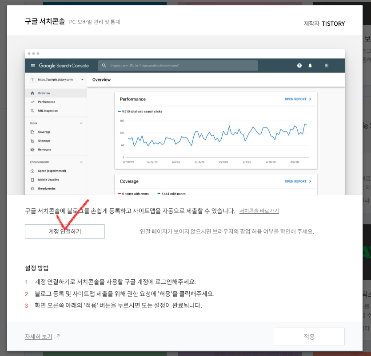Click the external link icon beside 자세히 보기

(x=57, y=336)
